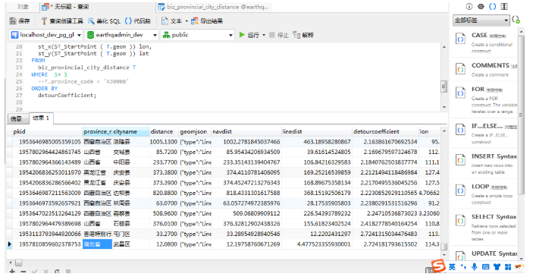Viewport: 533px width, 277px height.
Task: Click the refresh icon in bottom bar
Action: click(57, 272)
